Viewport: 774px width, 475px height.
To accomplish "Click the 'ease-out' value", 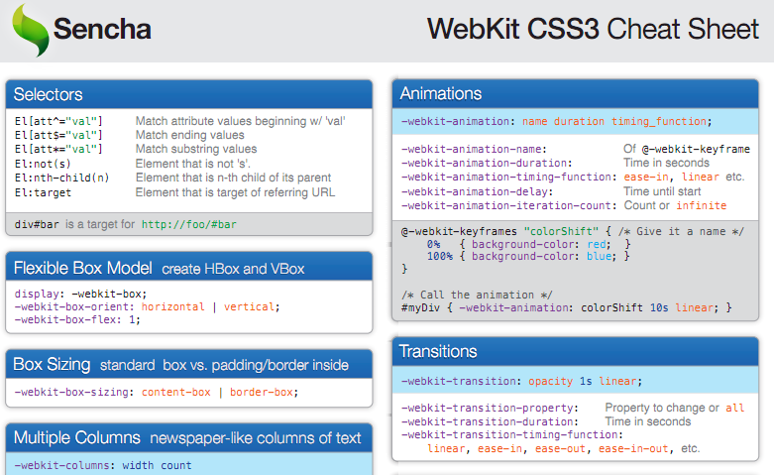I will click(x=560, y=449).
